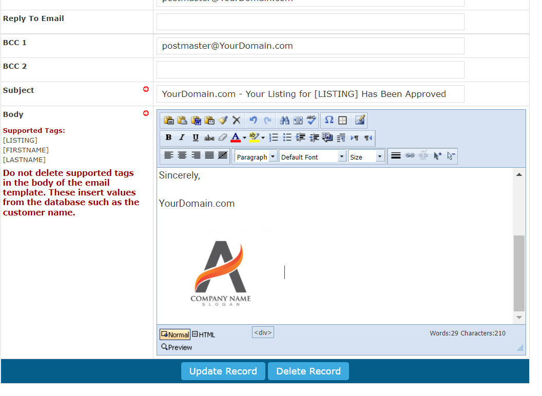Open the font color picker arrow
This screenshot has height=396, width=542.
click(x=244, y=138)
